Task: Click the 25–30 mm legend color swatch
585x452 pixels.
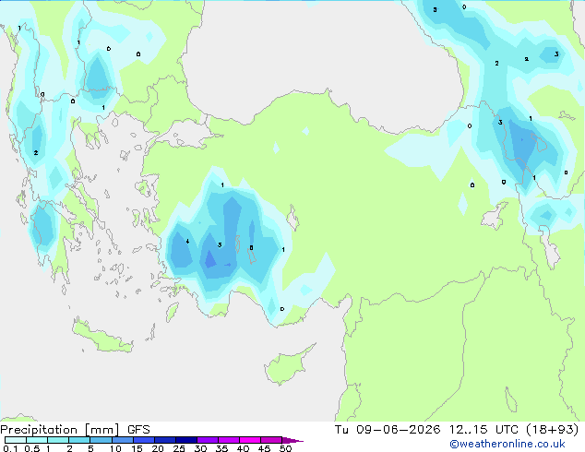Action: [x=186, y=440]
